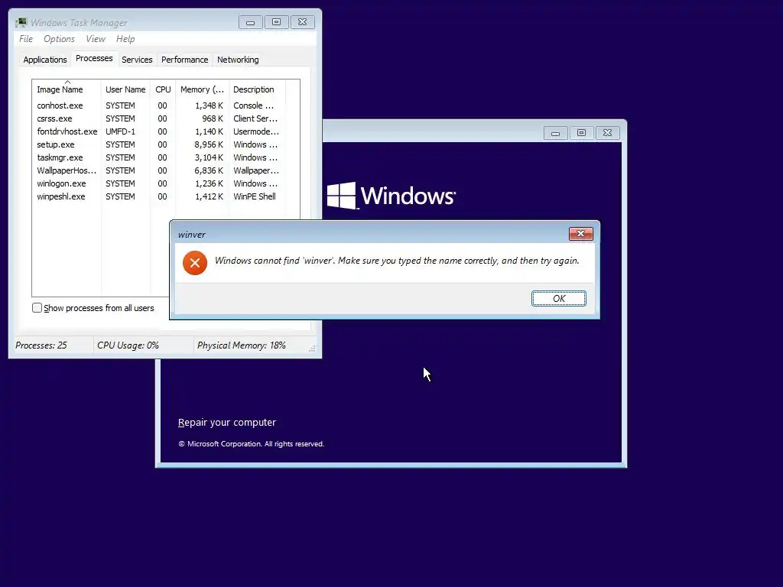Click the Repair your computer link
This screenshot has width=783, height=587.
point(226,422)
